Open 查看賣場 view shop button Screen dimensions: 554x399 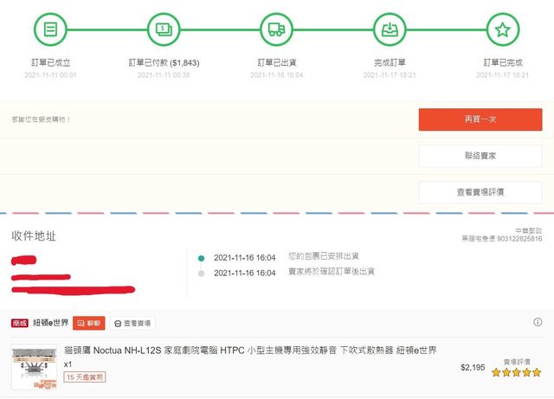tap(132, 323)
